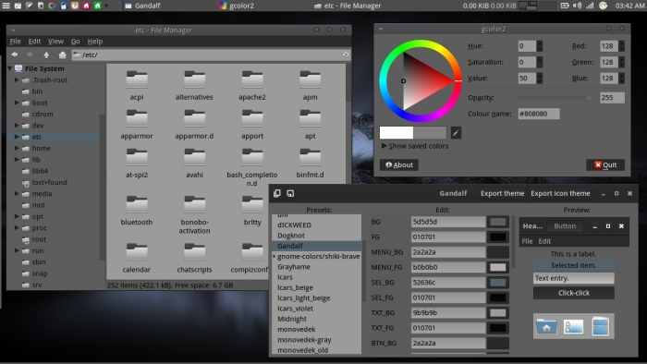Open the View menu in File Manager
The height and width of the screenshot is (364, 647).
55,42
